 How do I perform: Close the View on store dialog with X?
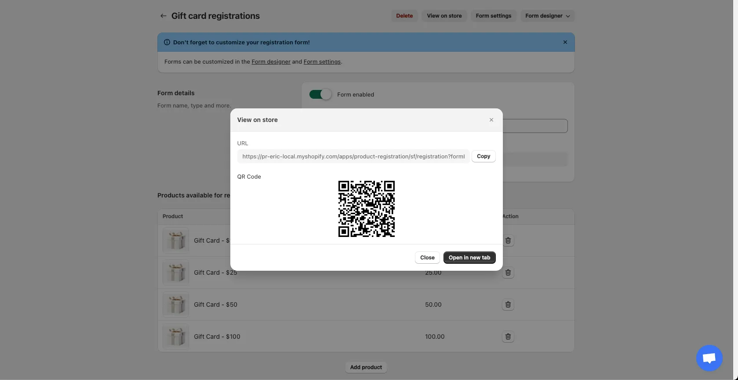click(491, 120)
